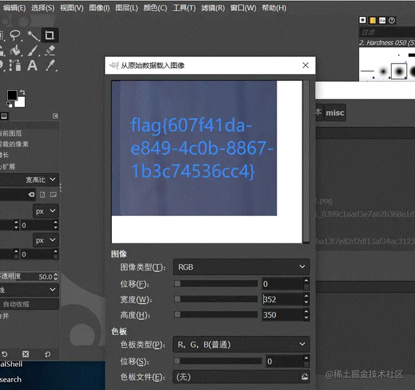Viewport: 415px width, 390px height.
Task: Switch to Fonts tab icon in right dock
Action: [x=382, y=20]
